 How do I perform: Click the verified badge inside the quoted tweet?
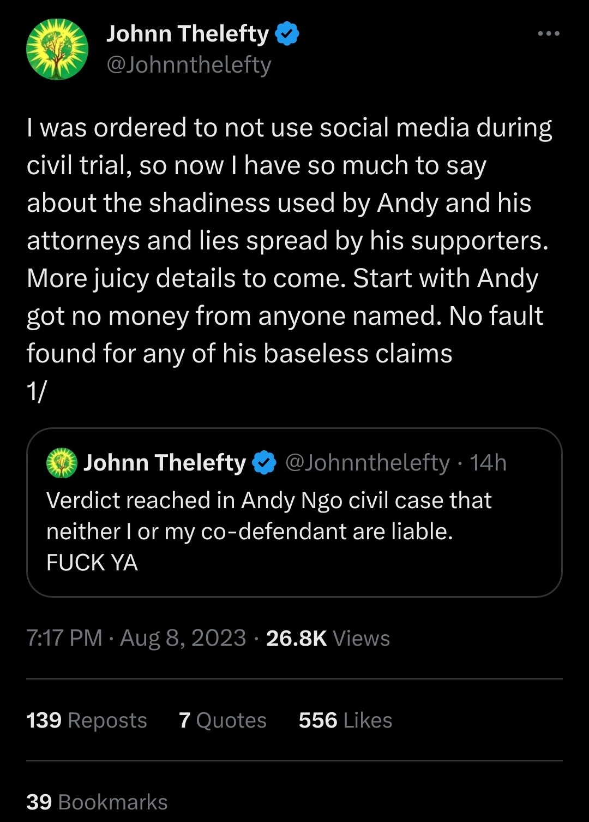[x=265, y=463]
